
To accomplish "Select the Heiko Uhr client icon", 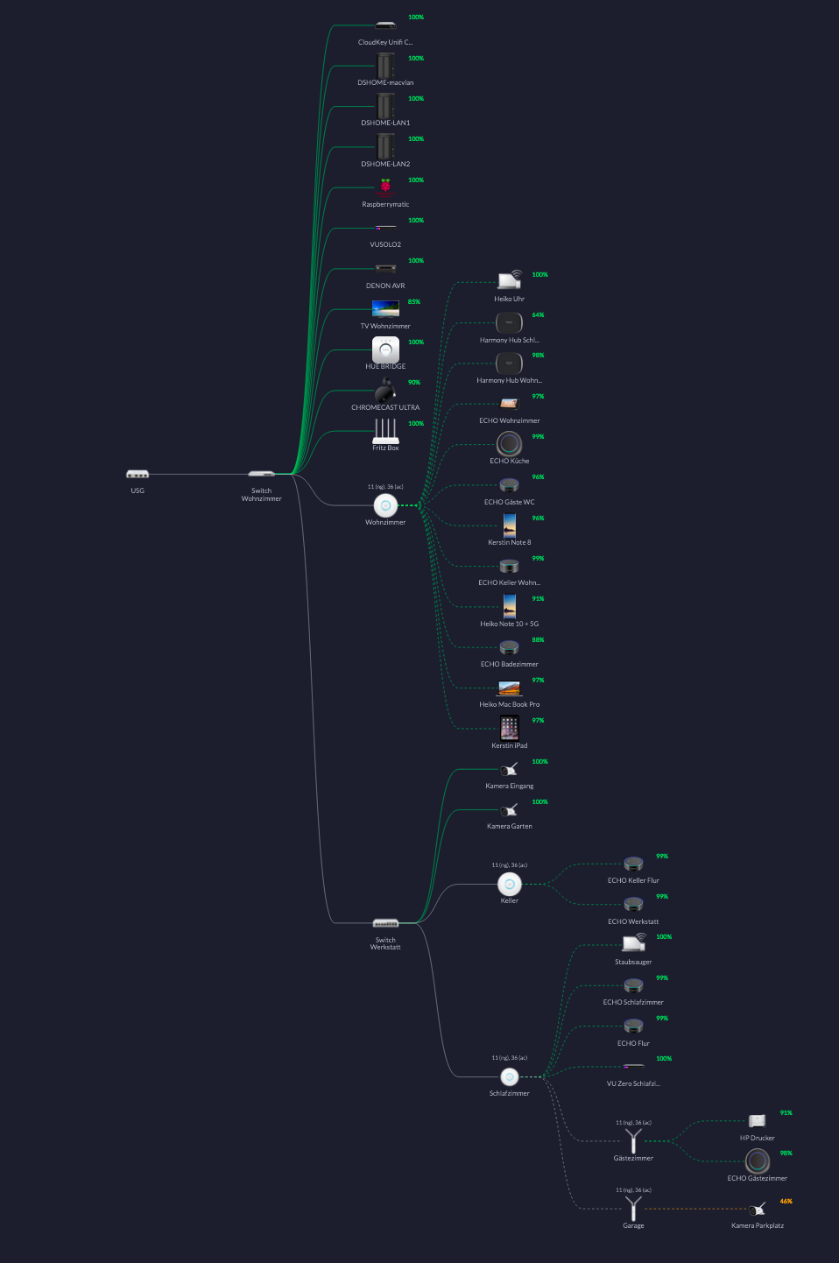I will (x=510, y=280).
